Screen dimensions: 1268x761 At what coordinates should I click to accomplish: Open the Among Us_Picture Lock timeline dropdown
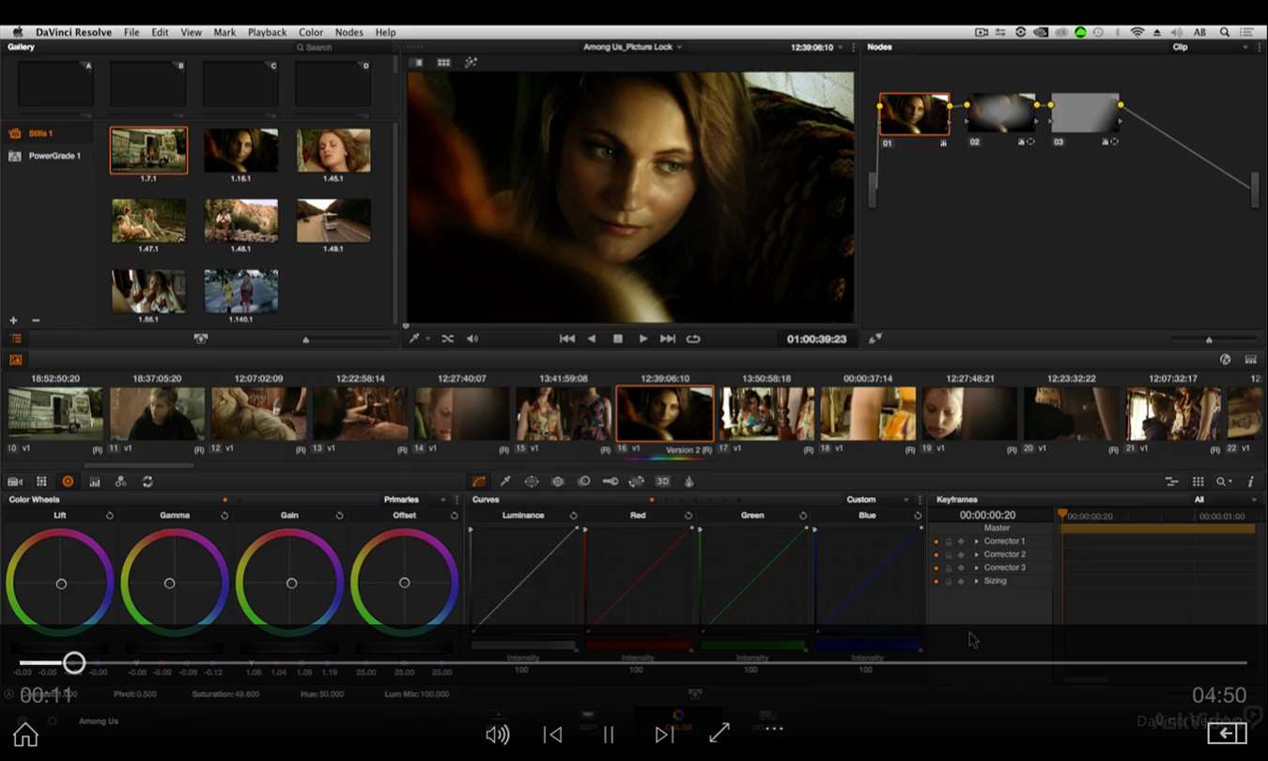pyautogui.click(x=632, y=47)
